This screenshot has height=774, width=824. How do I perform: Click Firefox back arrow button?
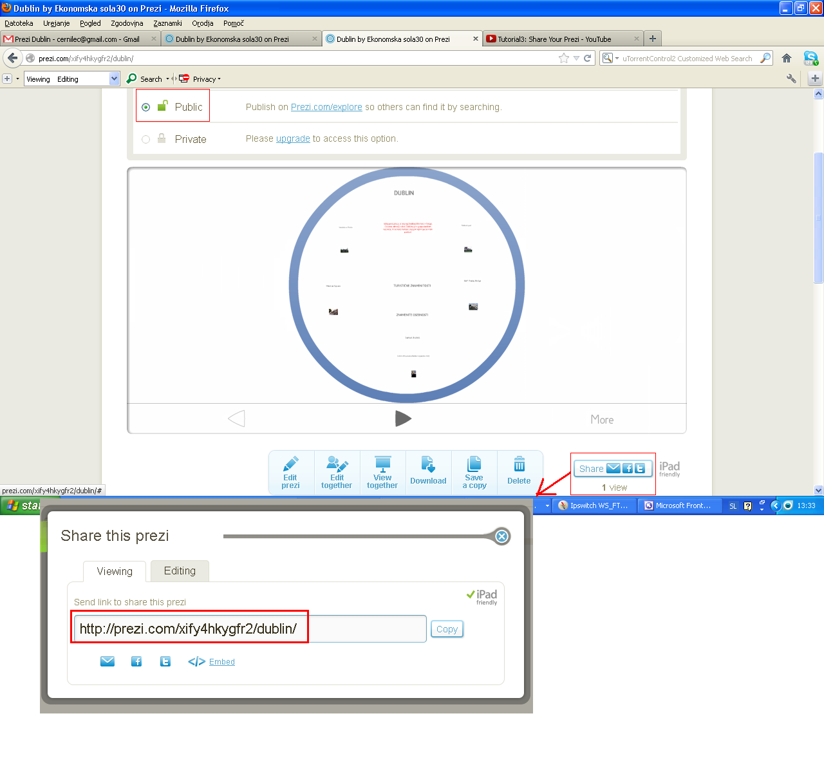click(x=13, y=58)
